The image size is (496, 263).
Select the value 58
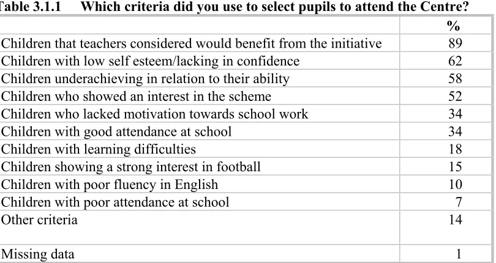coord(455,79)
